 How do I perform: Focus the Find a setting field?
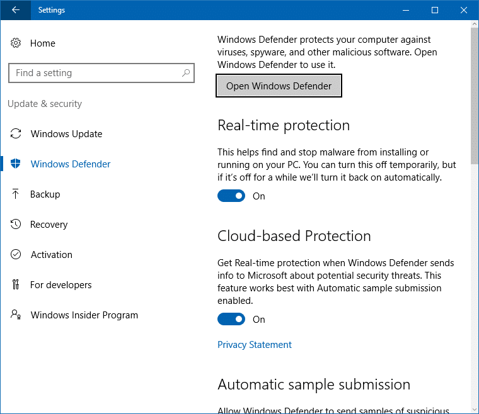[101, 73]
